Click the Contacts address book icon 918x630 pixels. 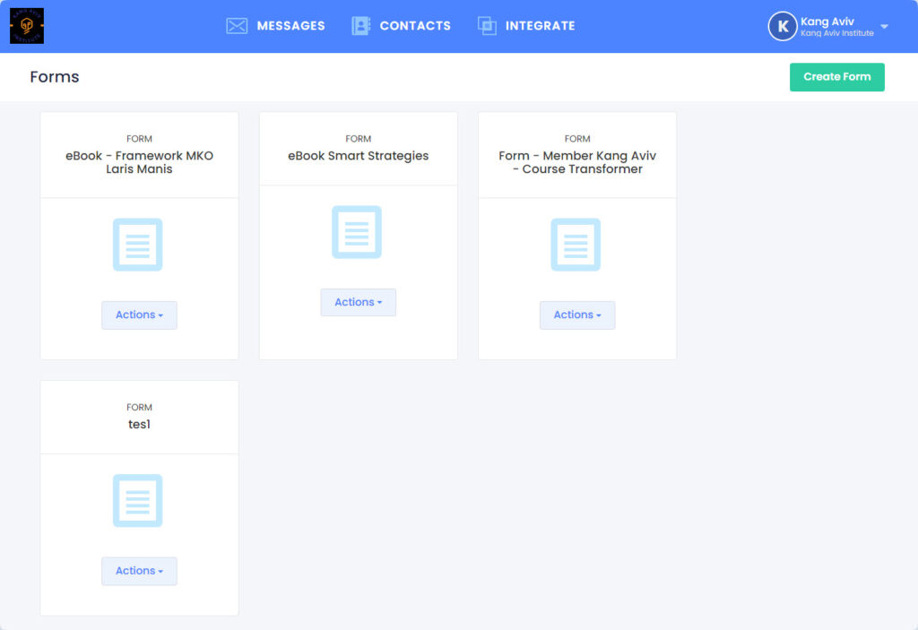(x=360, y=26)
